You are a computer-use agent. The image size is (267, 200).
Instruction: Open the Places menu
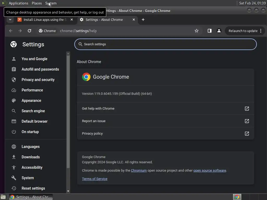[37, 3]
